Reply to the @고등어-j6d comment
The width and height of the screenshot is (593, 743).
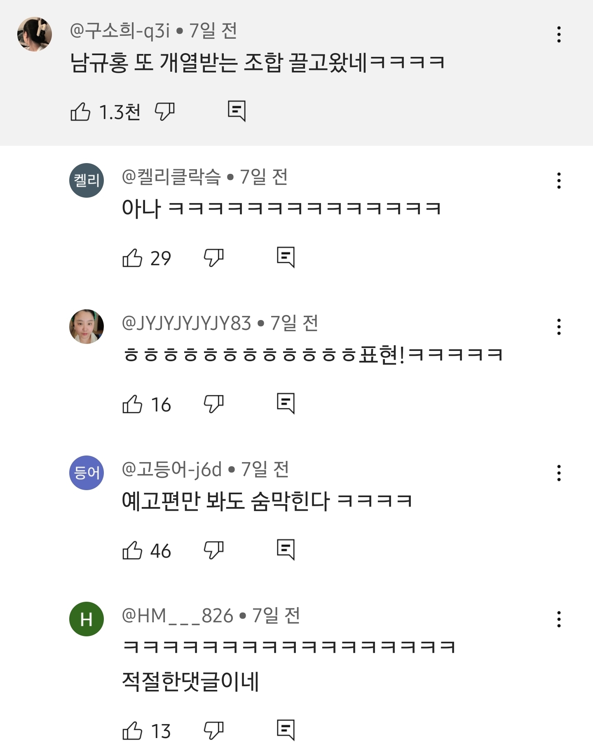tap(286, 549)
